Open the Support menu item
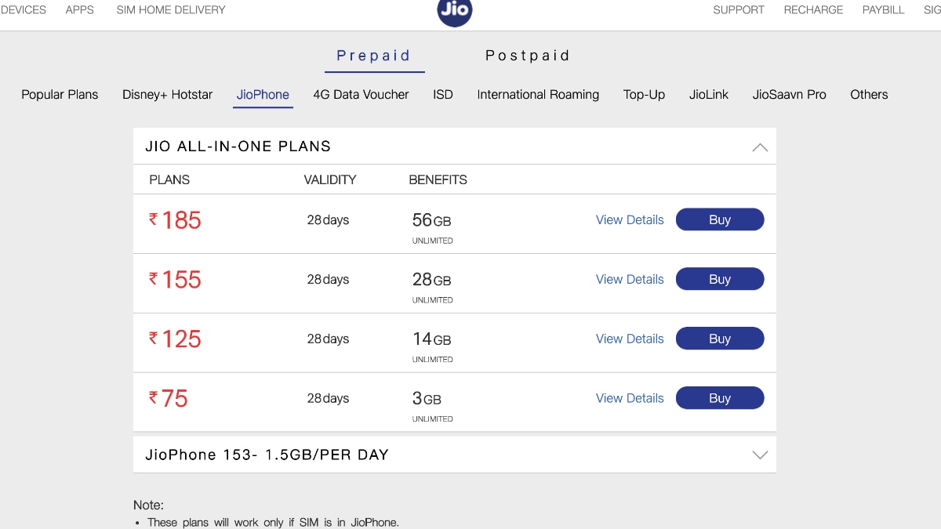 [x=738, y=10]
